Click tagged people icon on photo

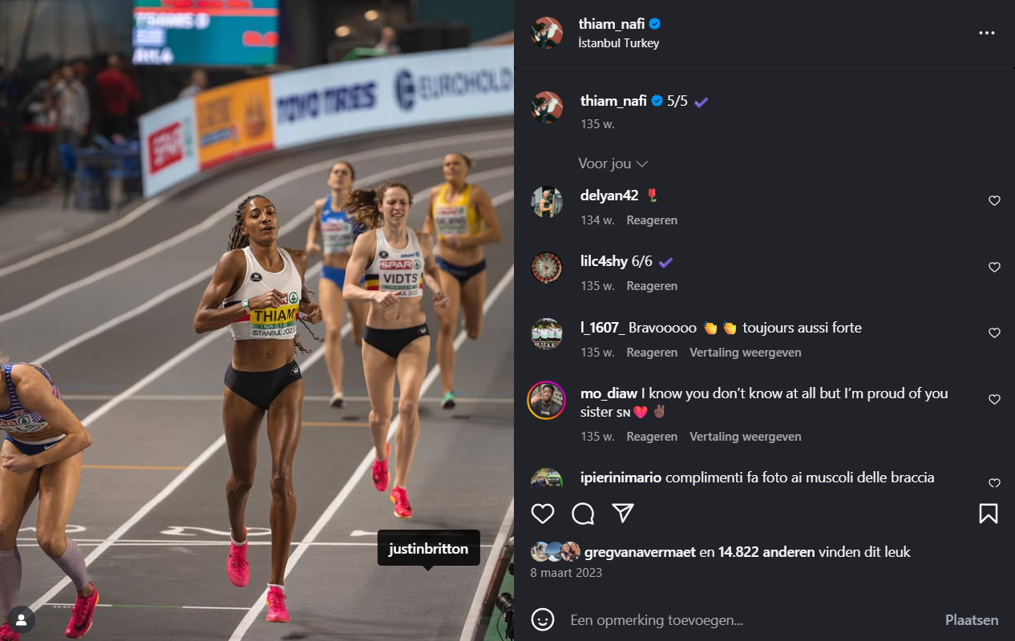tap(21, 619)
